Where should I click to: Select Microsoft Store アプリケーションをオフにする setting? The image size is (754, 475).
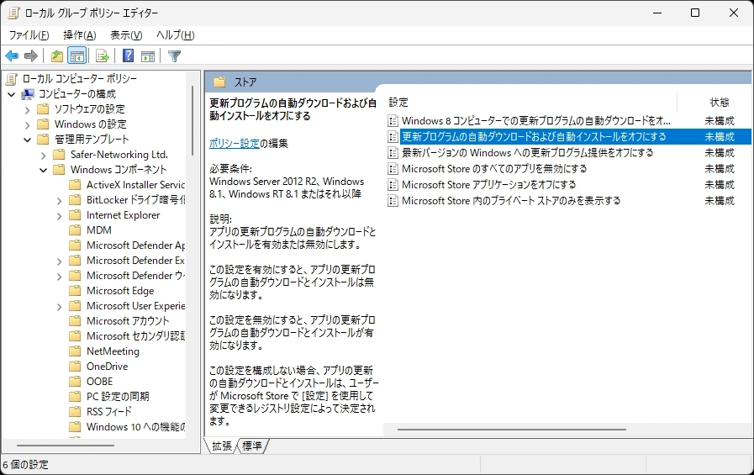(x=488, y=185)
